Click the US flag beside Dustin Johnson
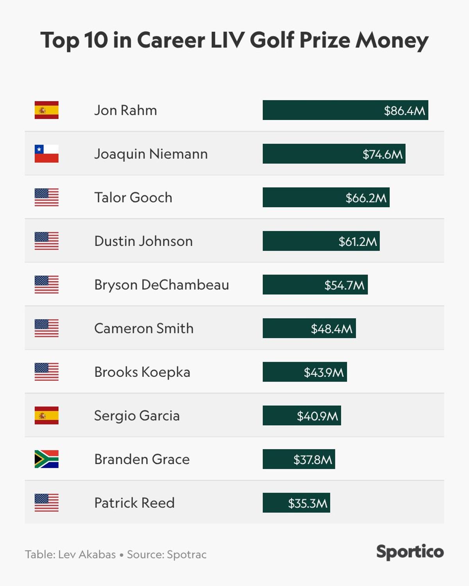Image resolution: width=469 pixels, height=586 pixels. pos(47,241)
